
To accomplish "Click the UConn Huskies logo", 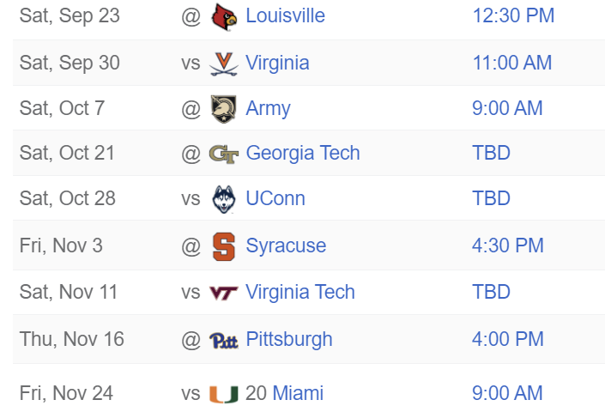I will 224,199.
